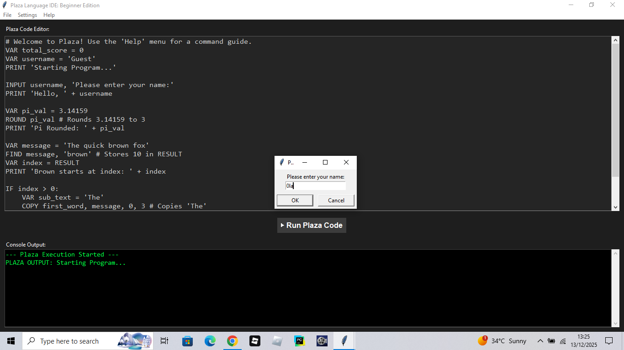Screen dimensions: 624x350
Task: Open Microsoft Edge from the taskbar
Action: coord(210,341)
